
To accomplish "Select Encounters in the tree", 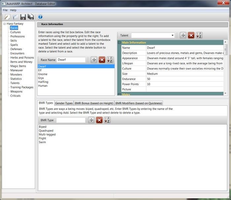I will (x=17, y=53).
